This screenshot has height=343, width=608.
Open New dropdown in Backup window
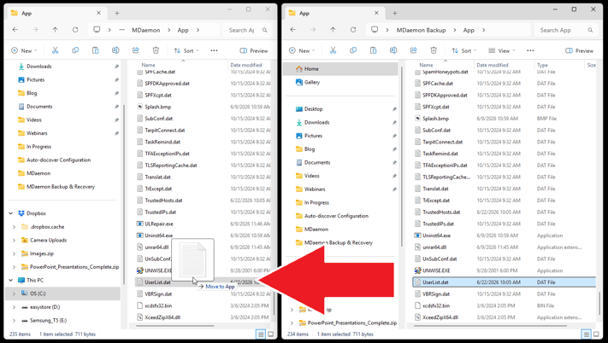pos(302,50)
